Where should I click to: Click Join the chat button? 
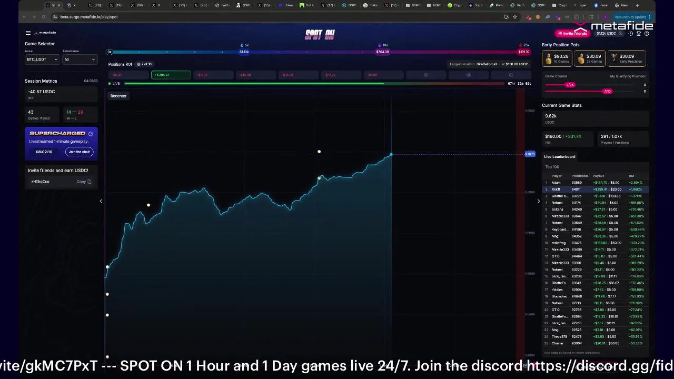click(x=80, y=152)
